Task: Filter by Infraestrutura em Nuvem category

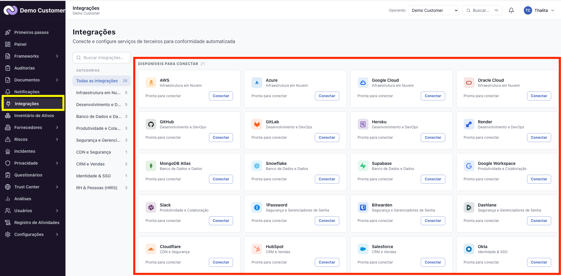Action: [102, 93]
